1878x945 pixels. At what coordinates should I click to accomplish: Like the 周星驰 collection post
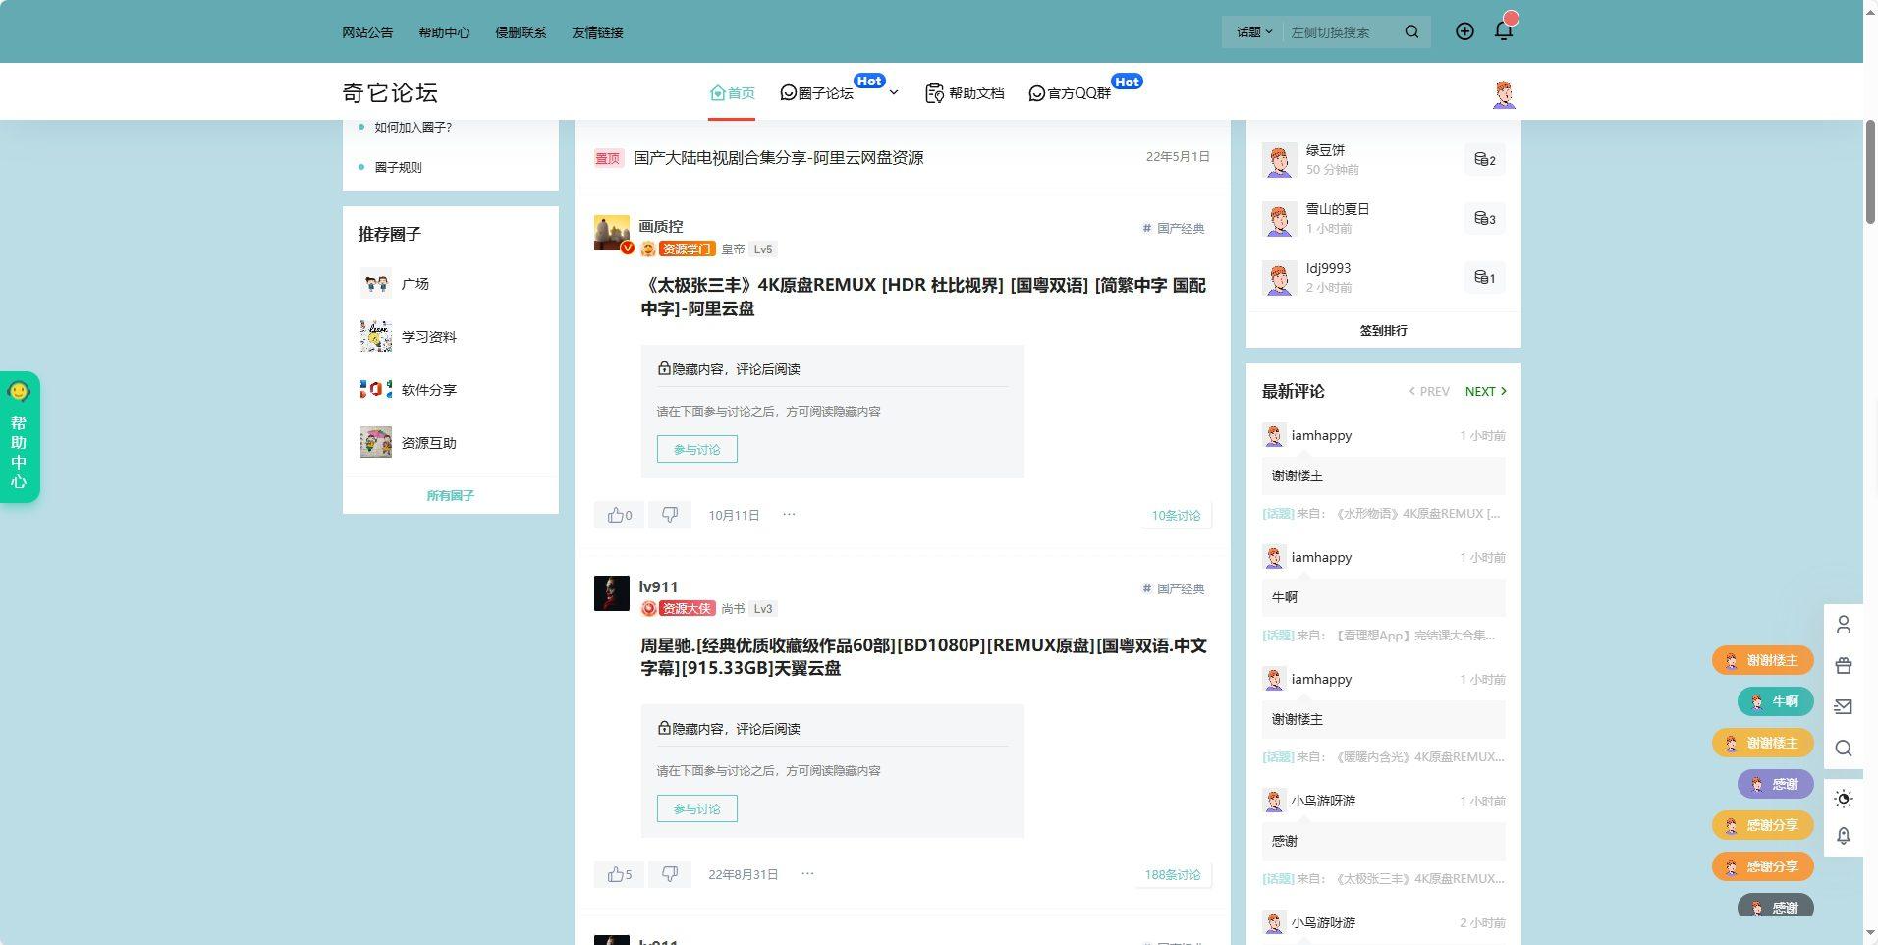pyautogui.click(x=618, y=873)
